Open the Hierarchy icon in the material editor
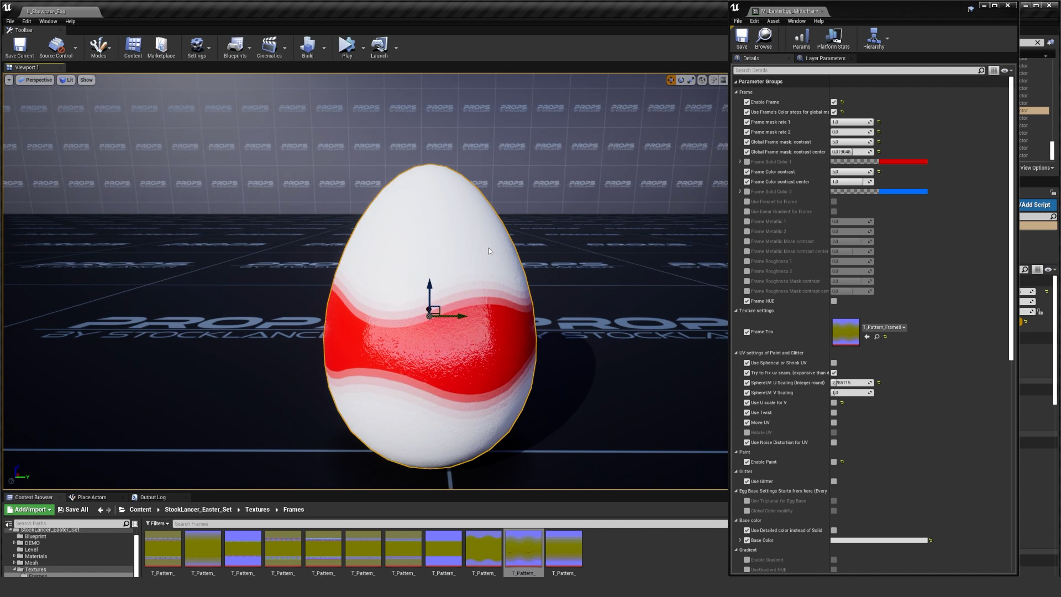The width and height of the screenshot is (1061, 597). [x=873, y=36]
